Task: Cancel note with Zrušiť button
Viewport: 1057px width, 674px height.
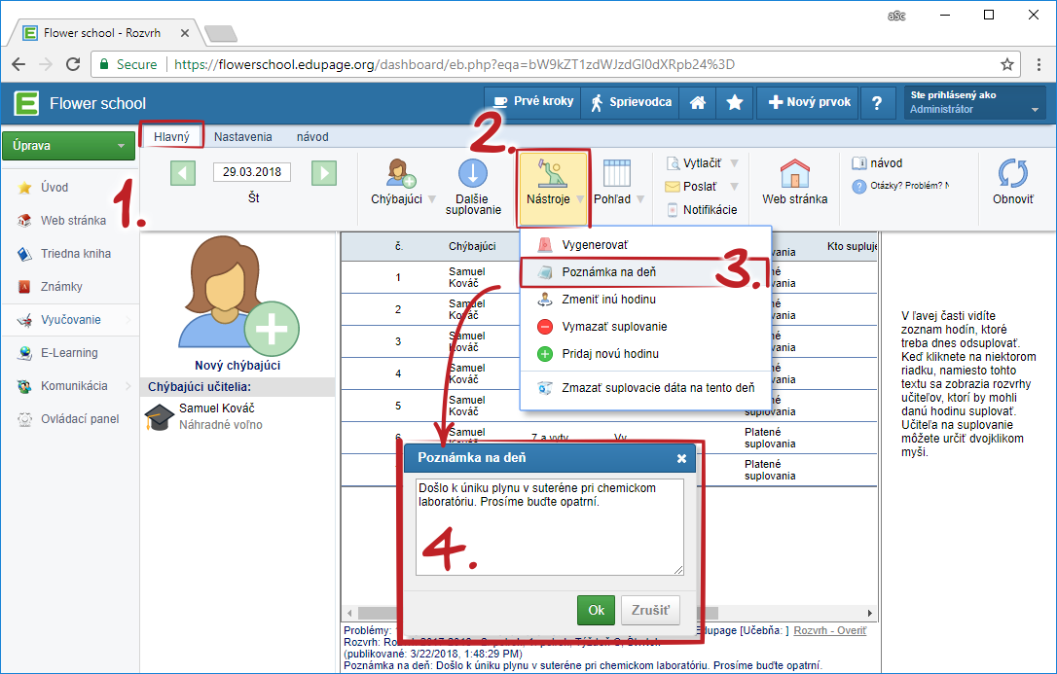Action: [x=650, y=610]
